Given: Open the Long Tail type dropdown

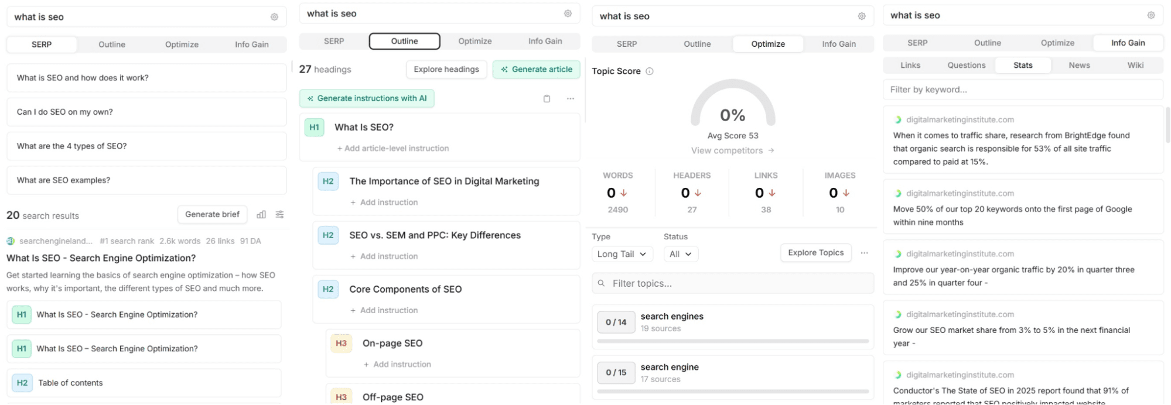Looking at the screenshot, I should coord(622,254).
